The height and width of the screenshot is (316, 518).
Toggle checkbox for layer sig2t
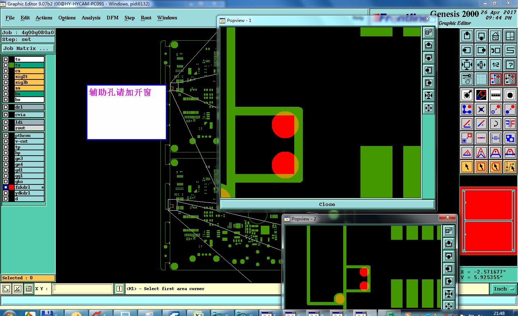pos(6,77)
